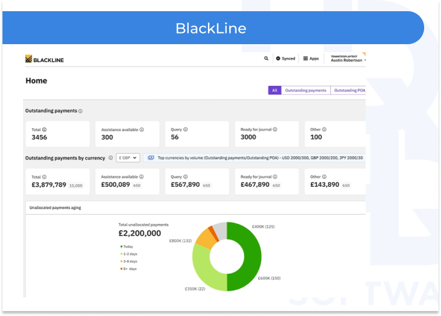
Task: Click info icon beside Query £567,890
Action: tap(186, 177)
